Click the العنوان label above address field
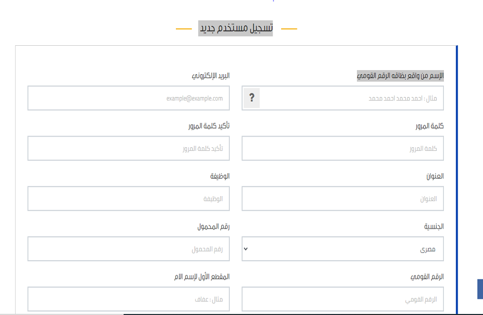The height and width of the screenshot is (315, 483). pos(435,176)
